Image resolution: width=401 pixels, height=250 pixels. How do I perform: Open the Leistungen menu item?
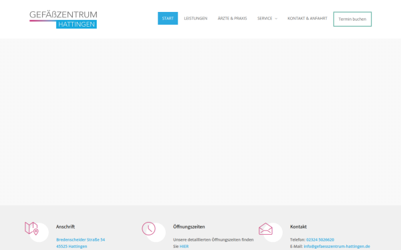(x=196, y=19)
